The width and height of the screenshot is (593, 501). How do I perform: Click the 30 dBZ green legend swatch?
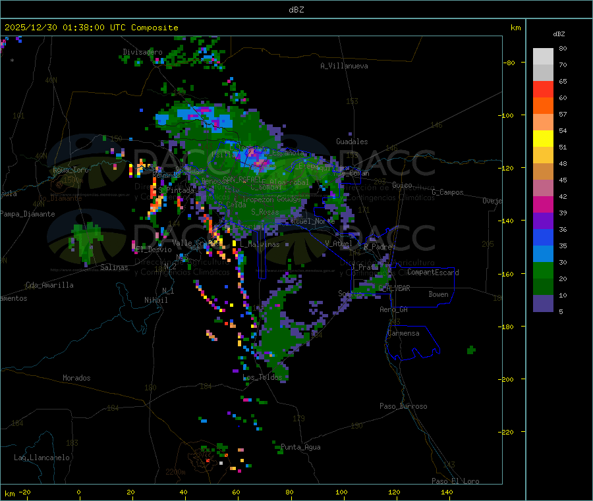(543, 271)
